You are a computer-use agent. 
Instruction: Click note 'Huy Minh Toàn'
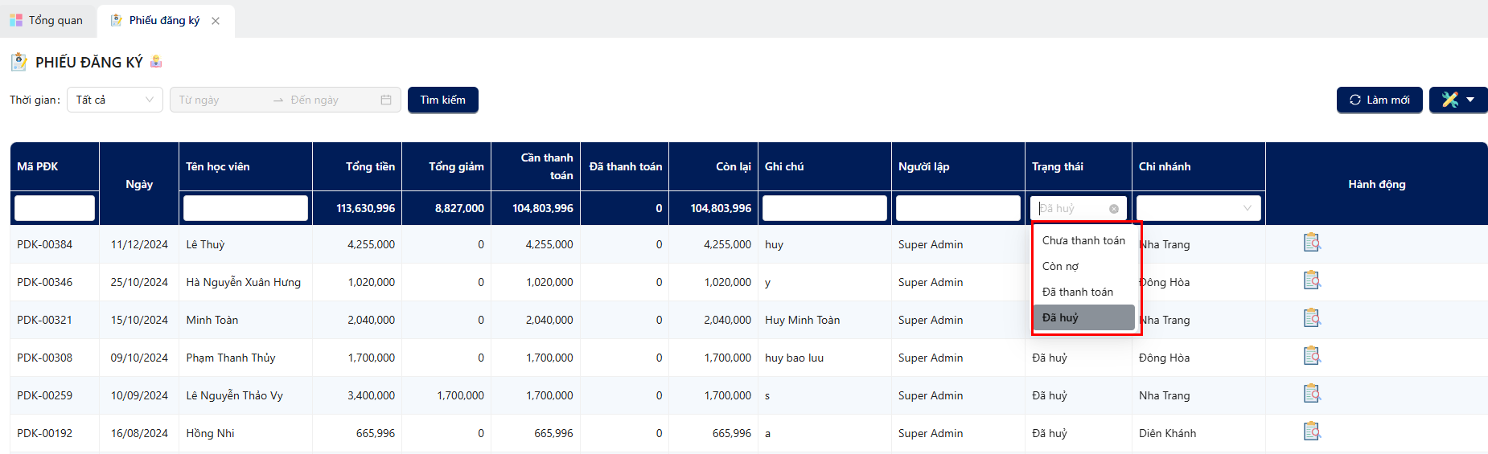pyautogui.click(x=803, y=320)
